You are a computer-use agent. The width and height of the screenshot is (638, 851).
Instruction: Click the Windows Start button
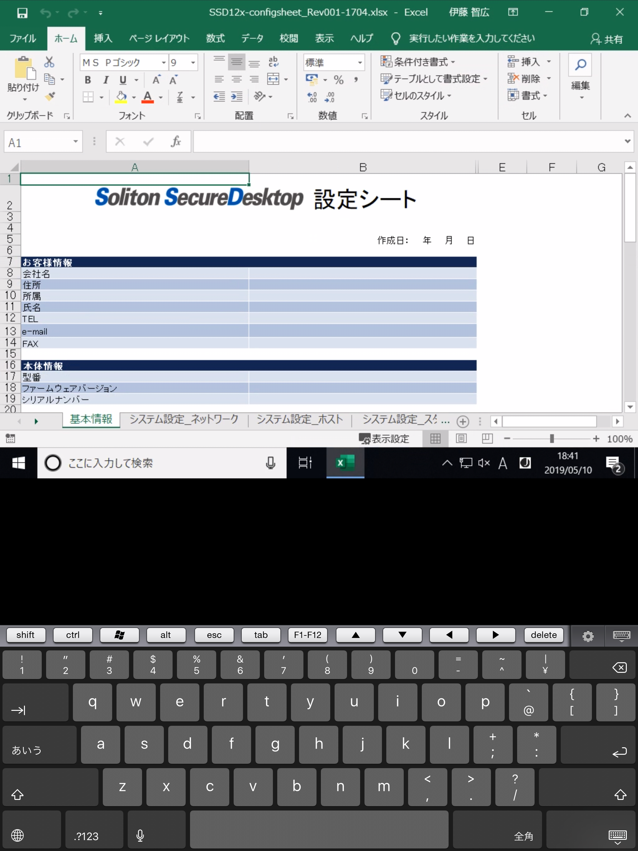[x=18, y=463]
